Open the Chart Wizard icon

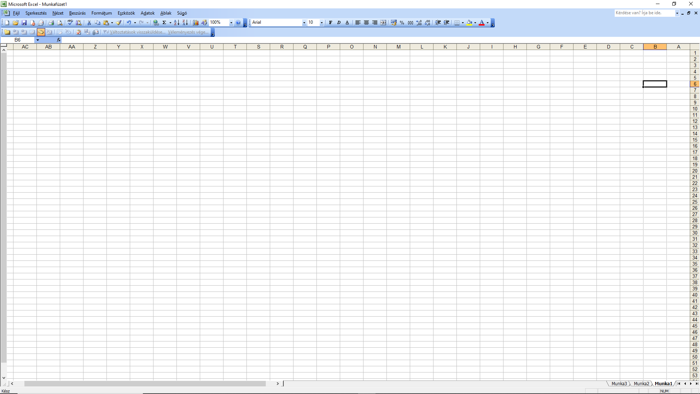coord(196,23)
